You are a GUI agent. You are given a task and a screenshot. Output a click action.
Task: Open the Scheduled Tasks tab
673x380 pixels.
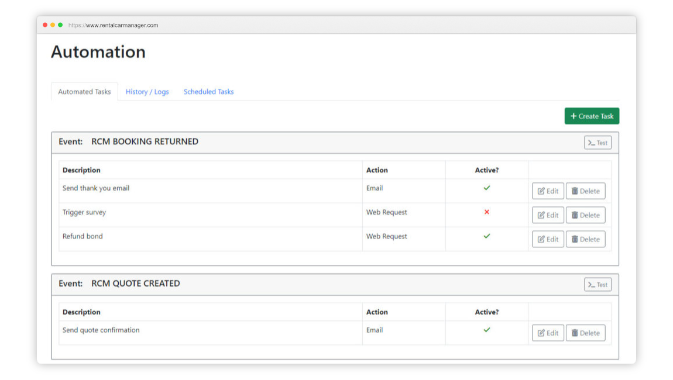(208, 92)
